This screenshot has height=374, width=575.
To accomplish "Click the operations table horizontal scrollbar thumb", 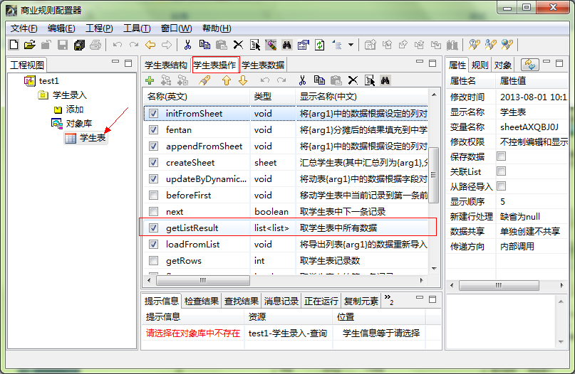I will coord(203,280).
